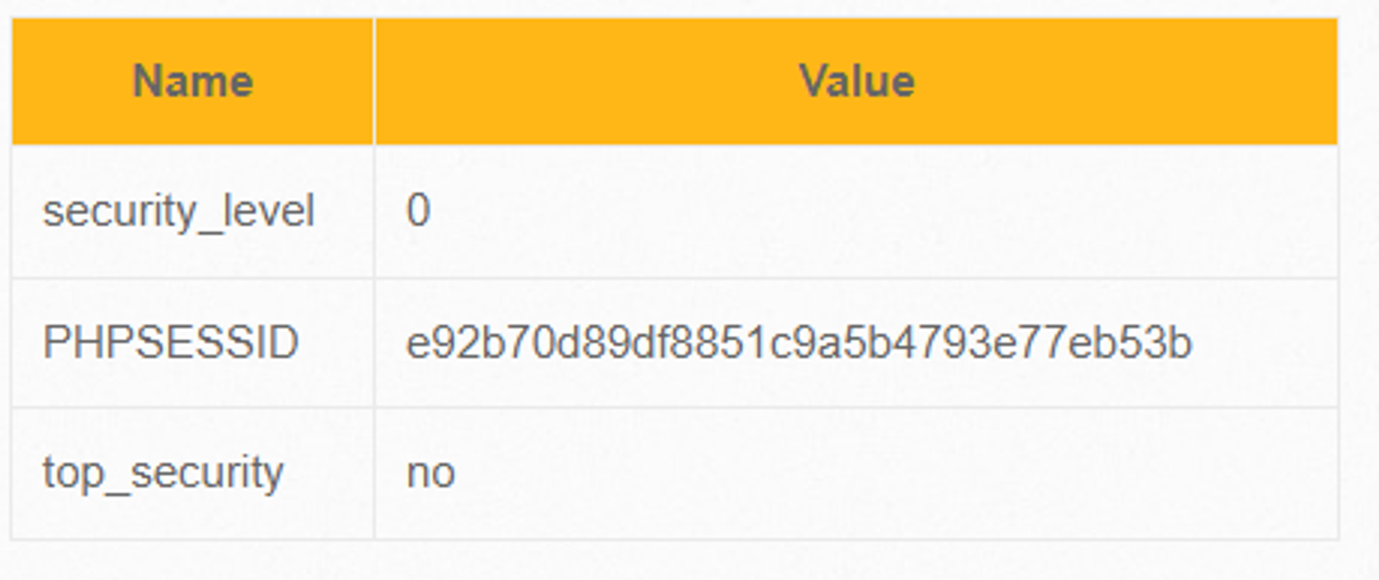Select the top_security cookie name cell
1379x580 pixels.
click(193, 473)
